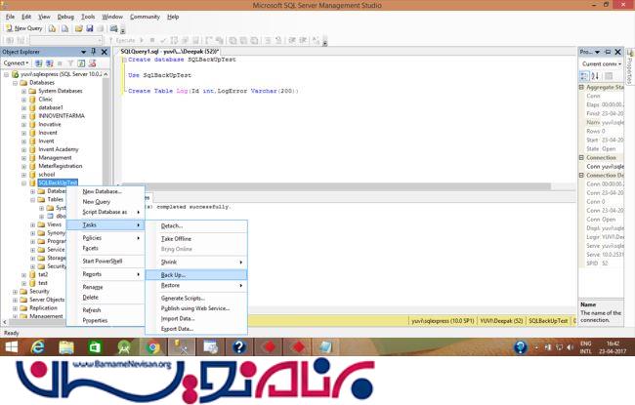This screenshot has width=635, height=405.
Task: Switch Properties panel to categorized view
Action: pos(585,74)
